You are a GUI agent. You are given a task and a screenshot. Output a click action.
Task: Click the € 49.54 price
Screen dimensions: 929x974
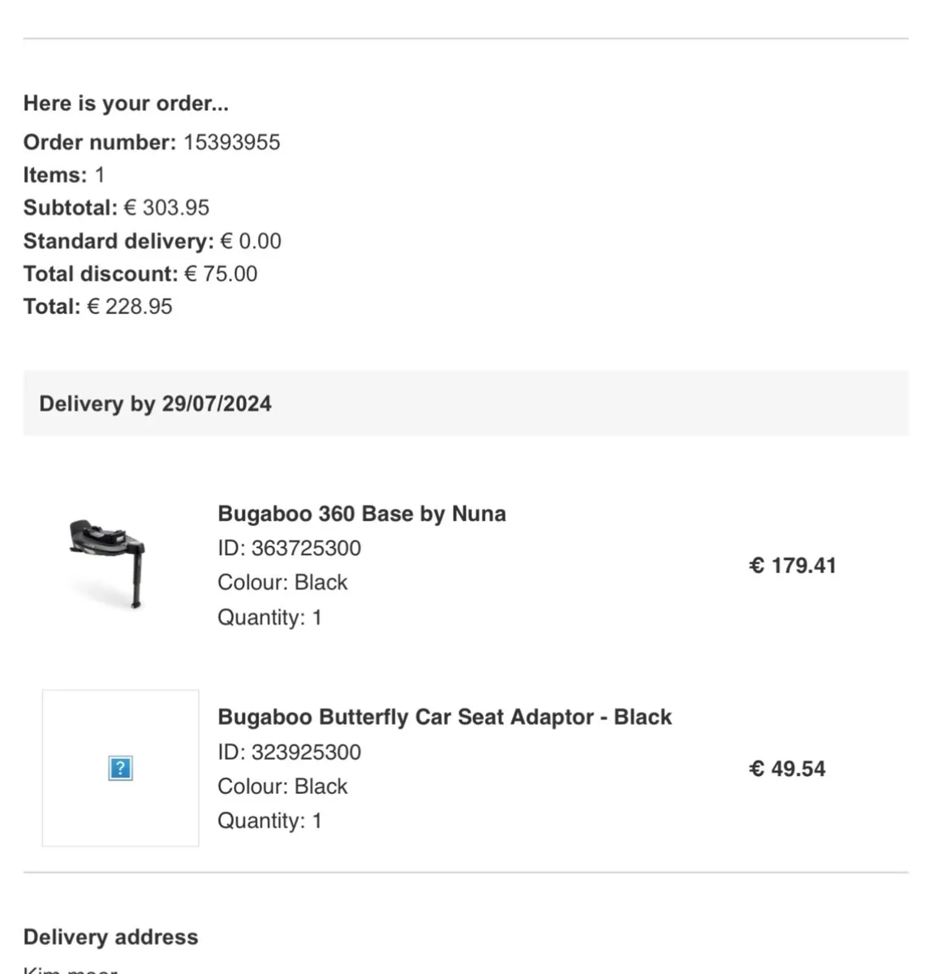[787, 769]
